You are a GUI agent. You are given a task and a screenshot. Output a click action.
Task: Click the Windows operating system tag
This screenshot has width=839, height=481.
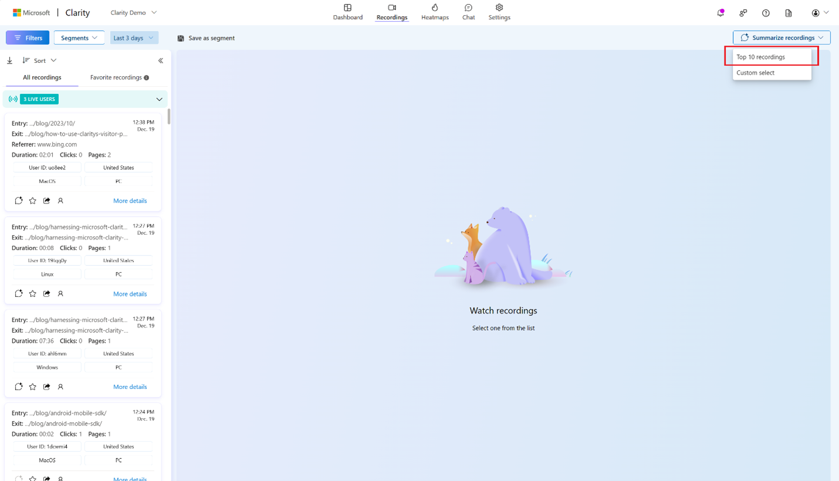pos(48,367)
